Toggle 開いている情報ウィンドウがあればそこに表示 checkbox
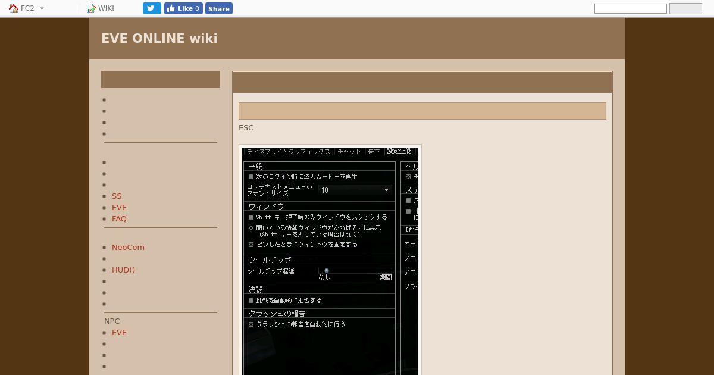This screenshot has height=375, width=714. tap(251, 228)
